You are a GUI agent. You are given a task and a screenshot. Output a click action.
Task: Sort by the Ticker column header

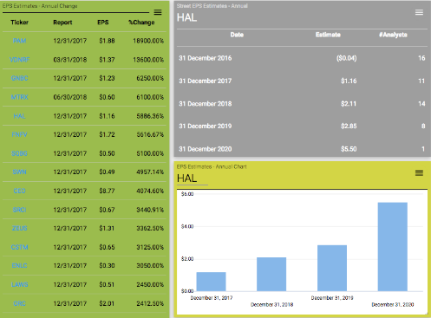tap(20, 23)
